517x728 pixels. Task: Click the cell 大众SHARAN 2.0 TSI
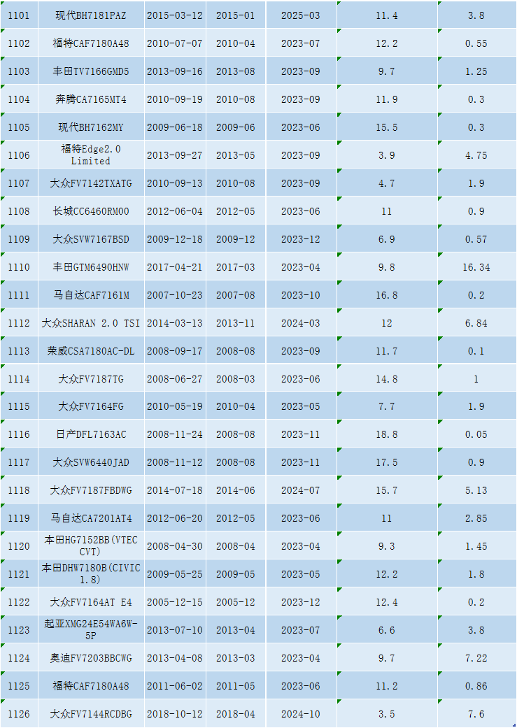(91, 322)
